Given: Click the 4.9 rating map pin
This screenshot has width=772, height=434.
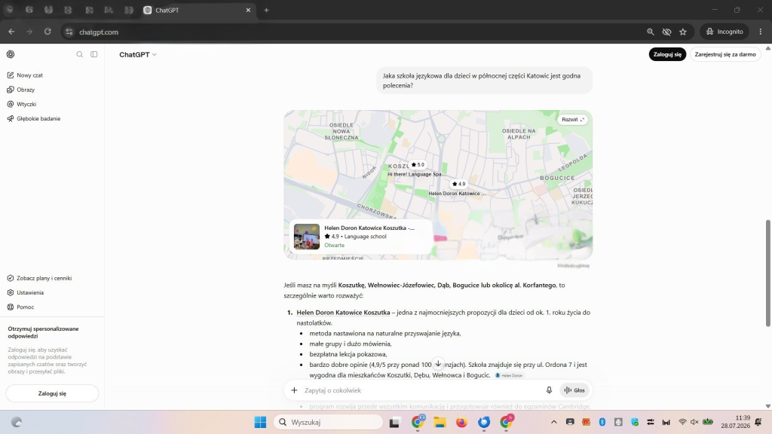Looking at the screenshot, I should point(458,184).
